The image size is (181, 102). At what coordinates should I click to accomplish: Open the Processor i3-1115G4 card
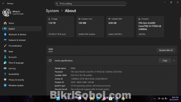click(150, 27)
